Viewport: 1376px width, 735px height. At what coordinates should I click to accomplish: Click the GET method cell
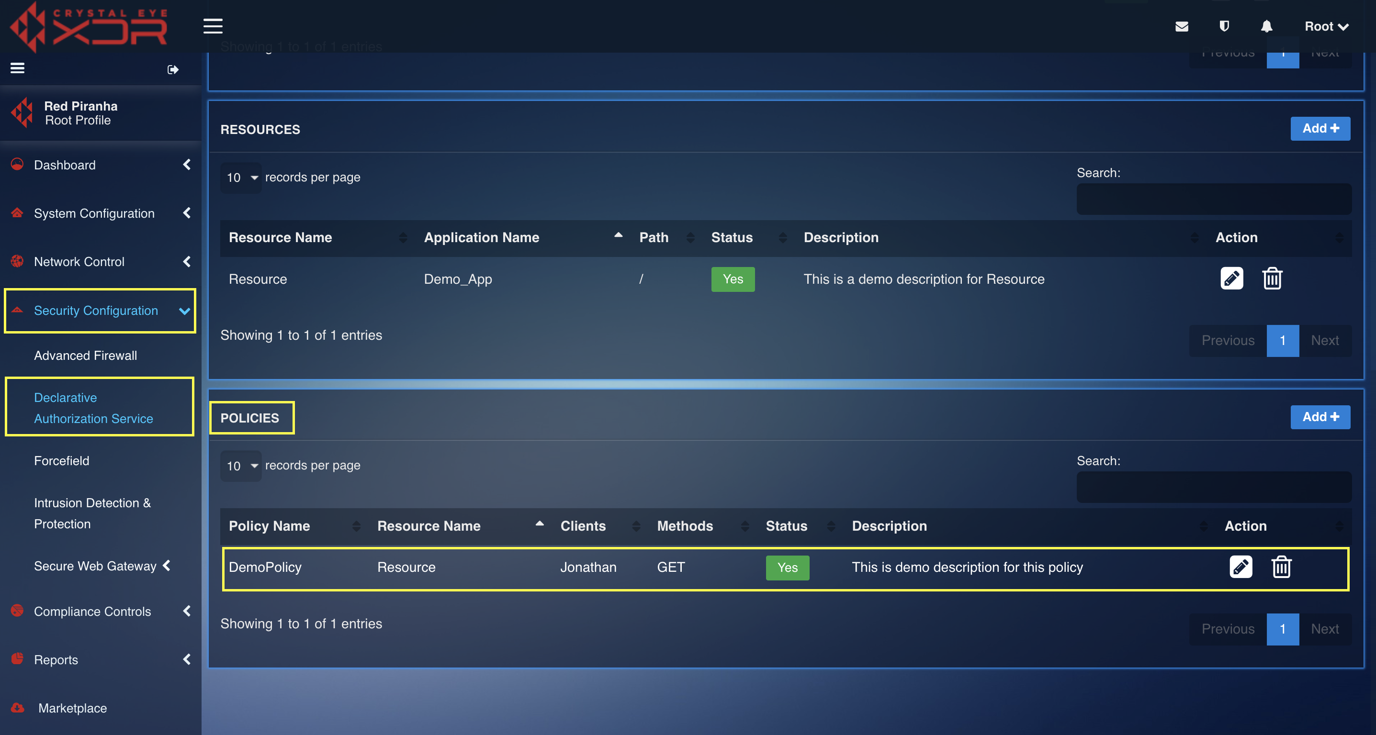tap(670, 567)
